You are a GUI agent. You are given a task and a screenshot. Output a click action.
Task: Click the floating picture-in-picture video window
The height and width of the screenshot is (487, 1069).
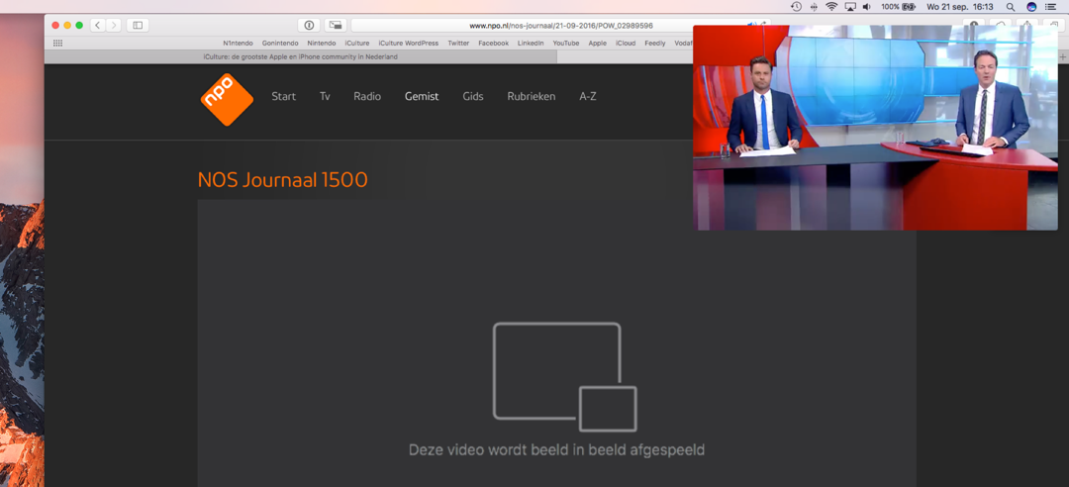(875, 128)
